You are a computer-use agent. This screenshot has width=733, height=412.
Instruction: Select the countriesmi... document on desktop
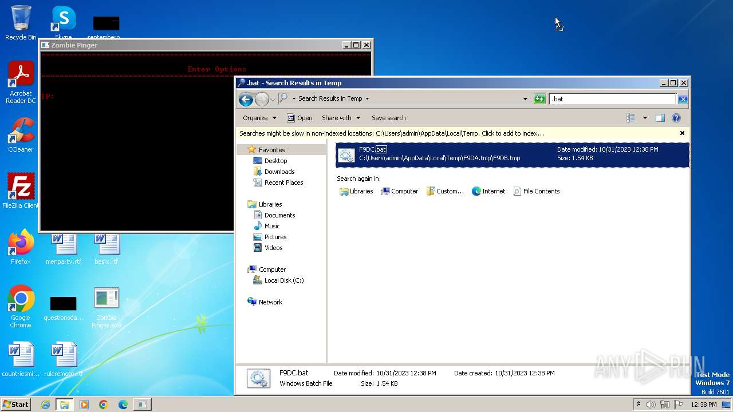click(x=21, y=359)
